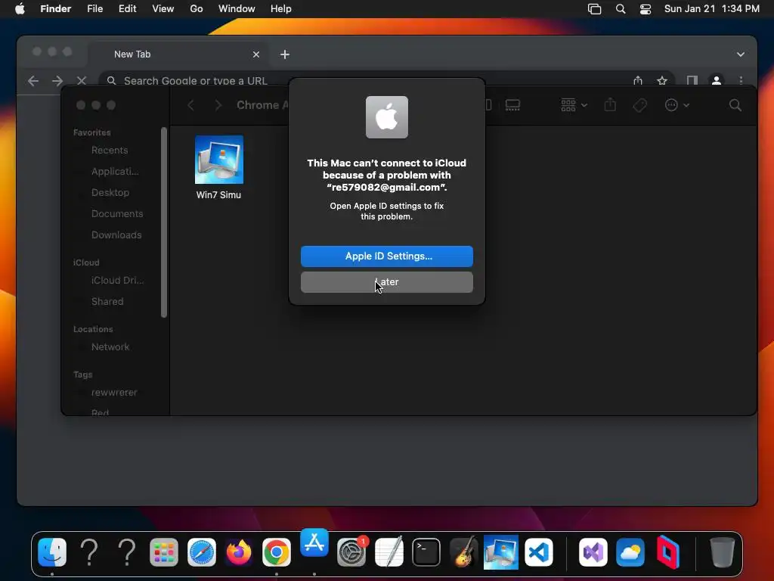
Task: Click the Stage Manager menu bar icon
Action: 594,9
